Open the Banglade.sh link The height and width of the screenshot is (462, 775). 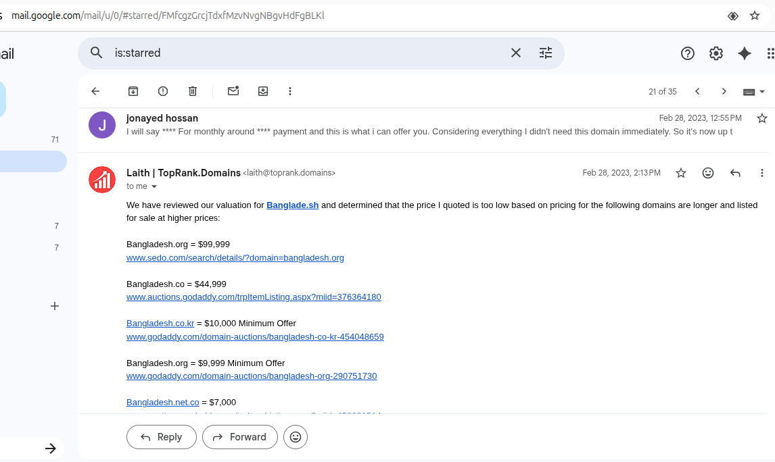293,205
